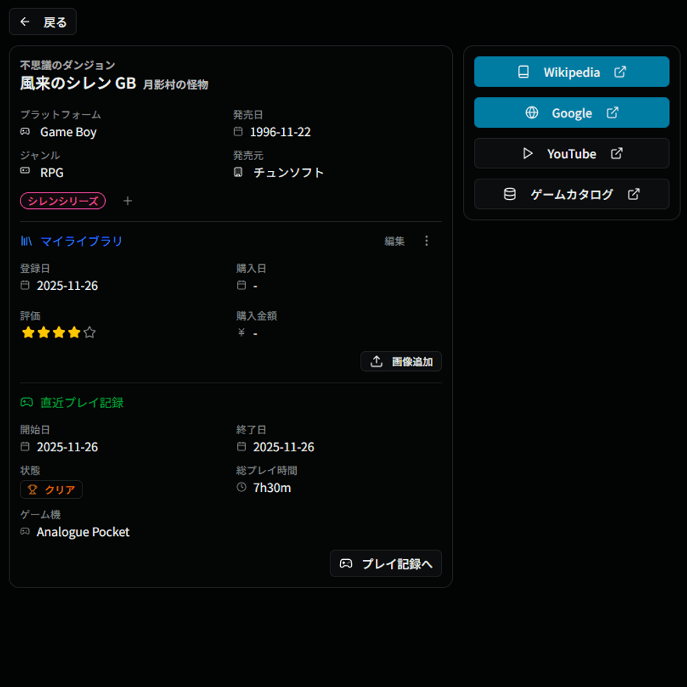This screenshot has height=687, width=687.
Task: Click the マイライブラリ heading
Action: tap(82, 241)
